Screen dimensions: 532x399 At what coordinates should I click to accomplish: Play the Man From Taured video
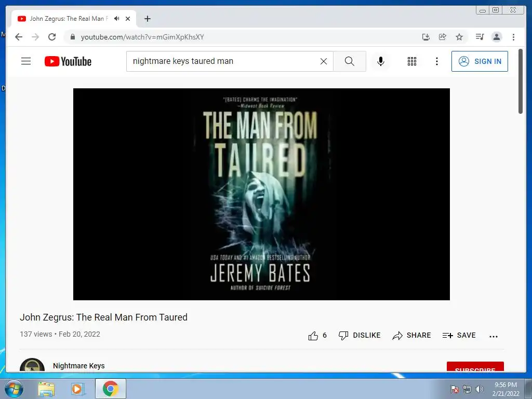[x=261, y=194]
